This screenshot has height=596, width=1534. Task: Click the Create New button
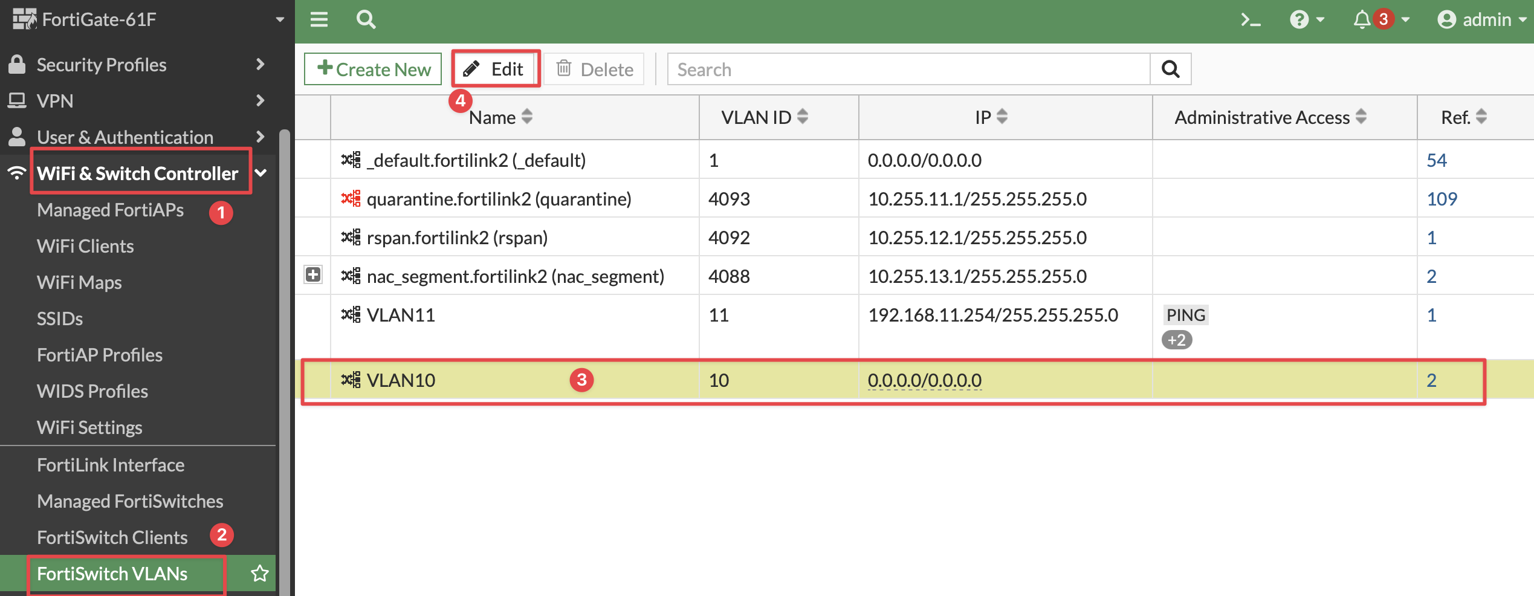coord(373,69)
